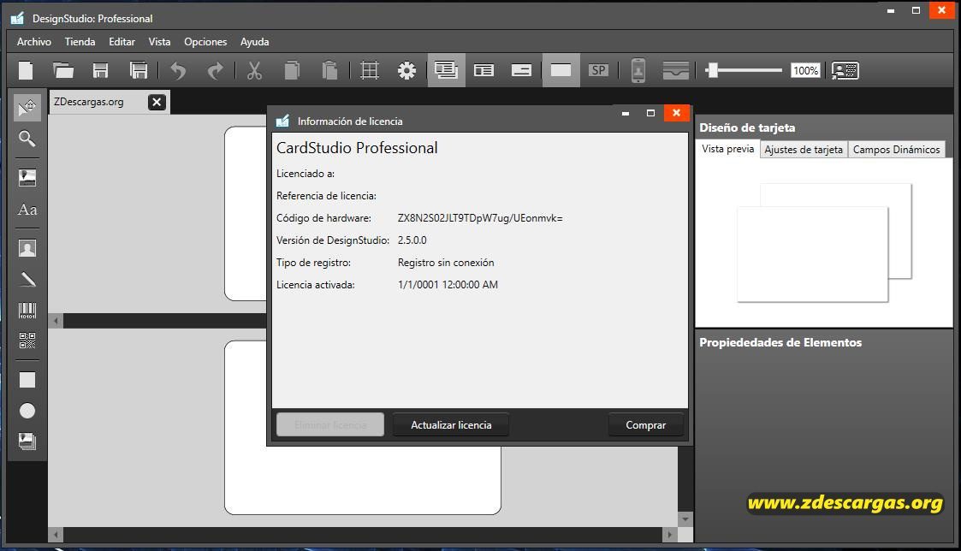Redo the last action
The height and width of the screenshot is (551, 961).
click(x=215, y=70)
